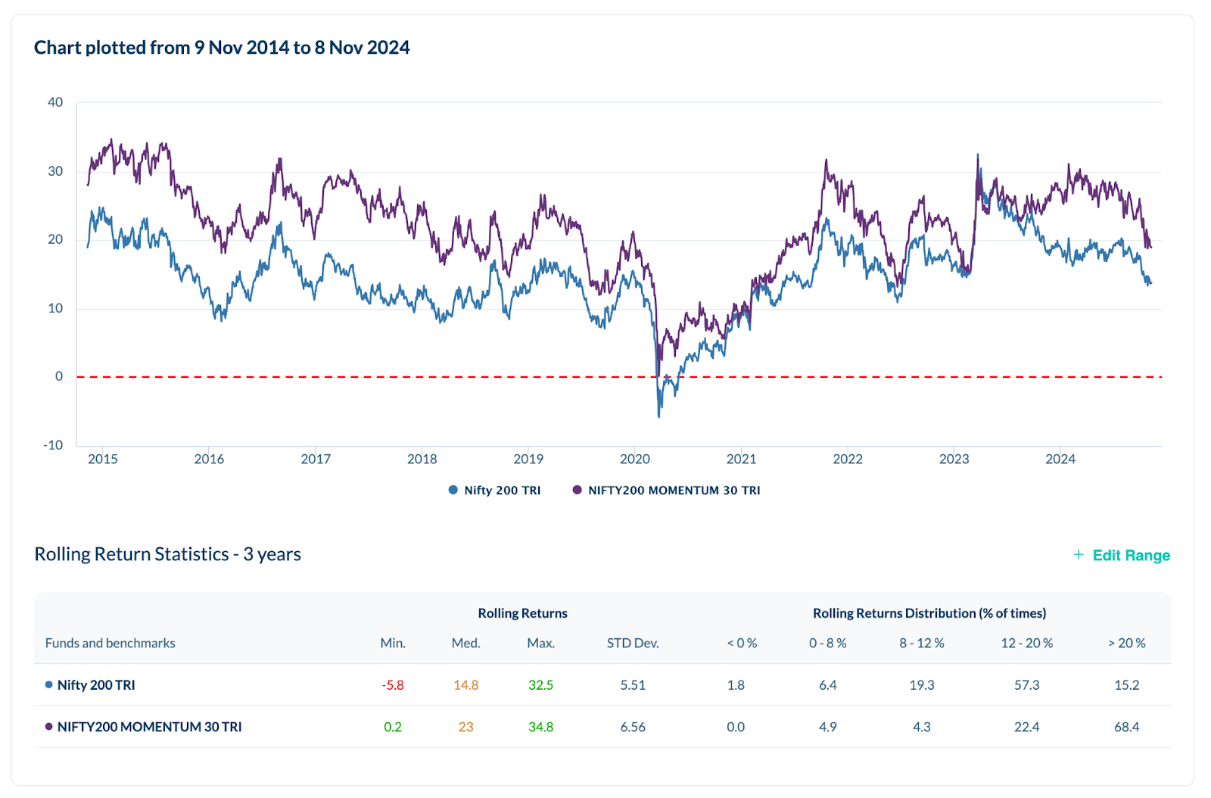The height and width of the screenshot is (798, 1211).
Task: Click the plus icon beside Edit Range
Action: click(1079, 555)
